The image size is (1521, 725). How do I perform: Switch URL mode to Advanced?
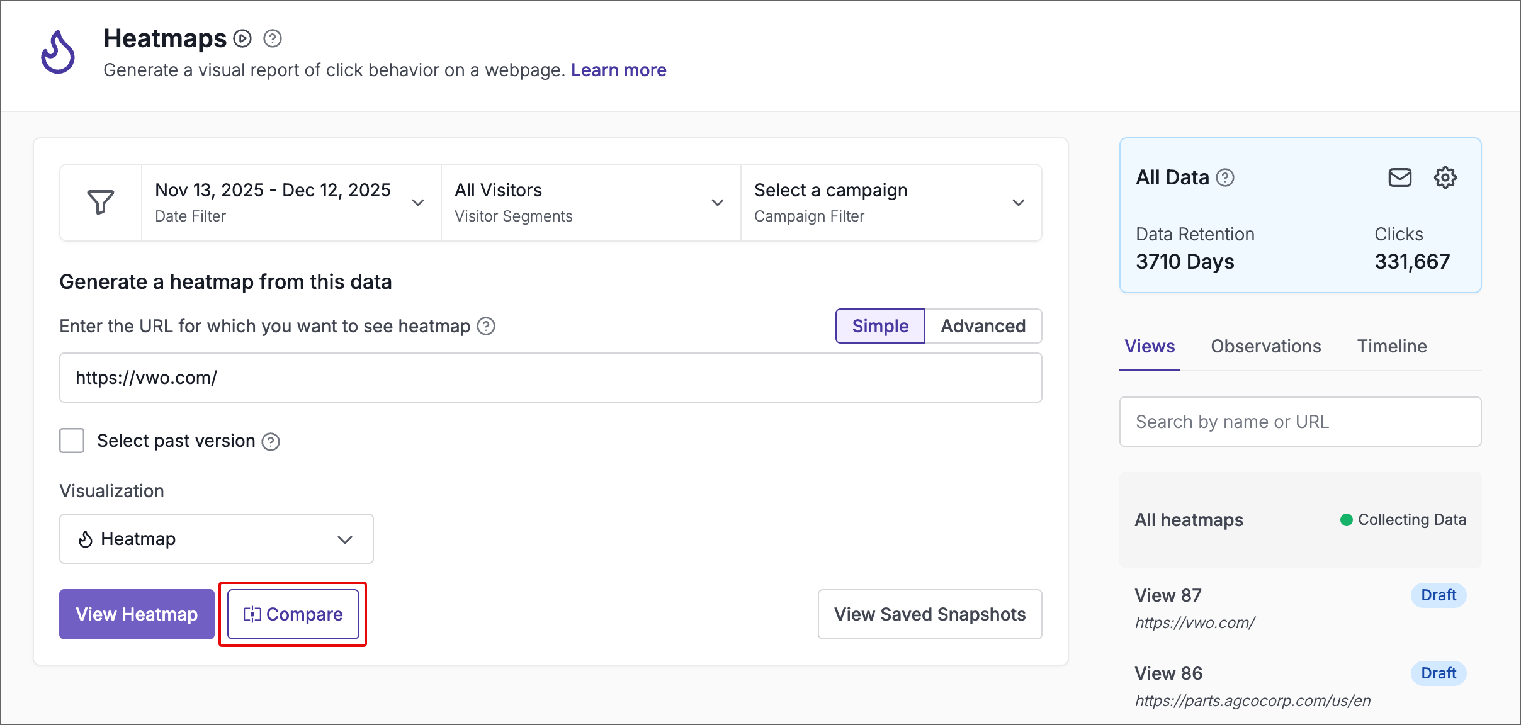[983, 326]
